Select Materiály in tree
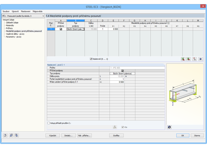The height and width of the screenshot is (148, 207). tap(10, 25)
